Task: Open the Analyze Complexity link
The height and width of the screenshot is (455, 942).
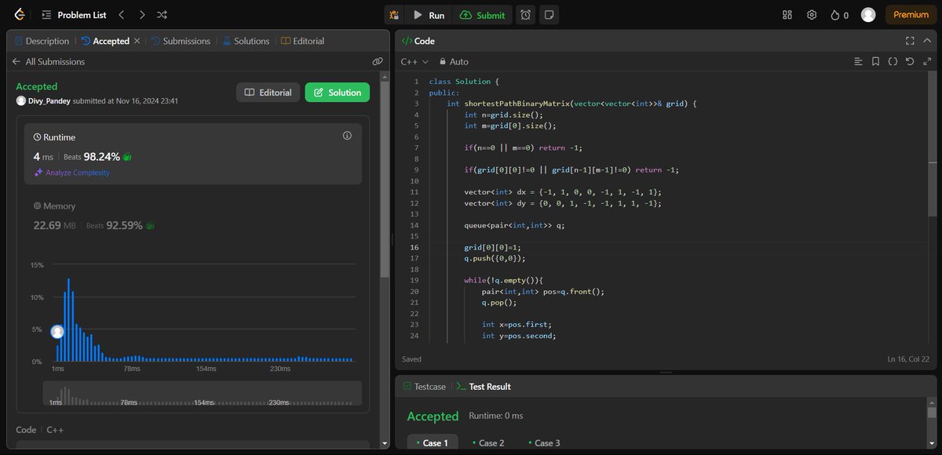Action: pos(77,173)
